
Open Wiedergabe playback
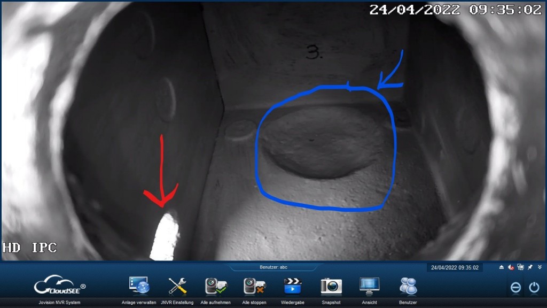pos(292,286)
